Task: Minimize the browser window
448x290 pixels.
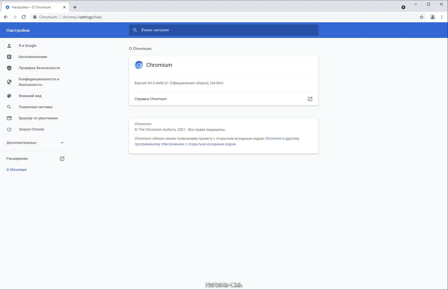Action: (x=416, y=4)
